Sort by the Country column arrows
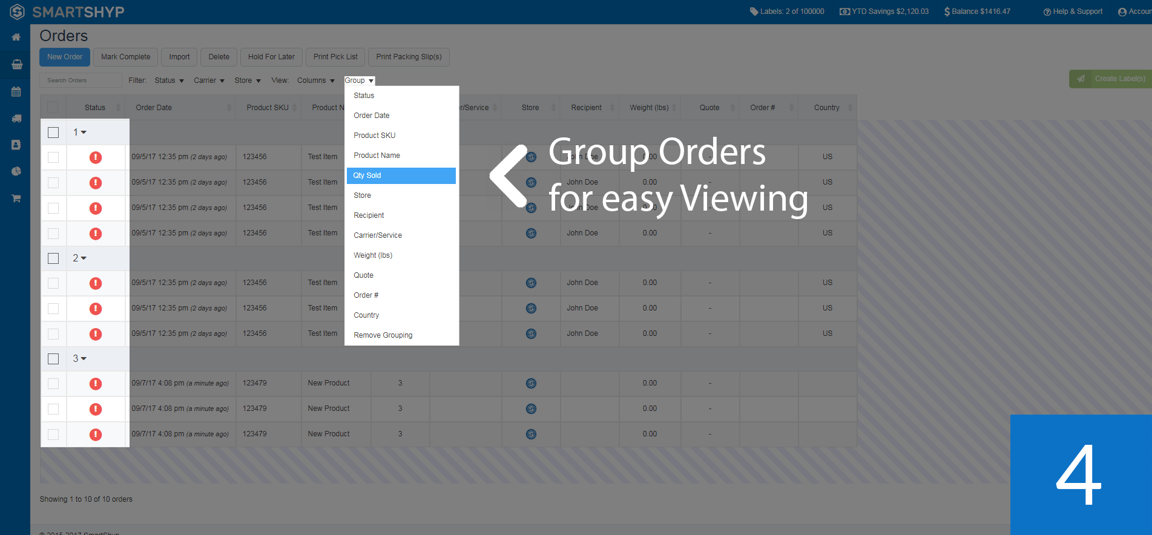This screenshot has width=1152, height=535. 850,108
